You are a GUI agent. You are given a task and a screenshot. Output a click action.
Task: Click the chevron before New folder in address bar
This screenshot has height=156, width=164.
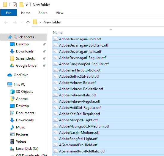40,22
